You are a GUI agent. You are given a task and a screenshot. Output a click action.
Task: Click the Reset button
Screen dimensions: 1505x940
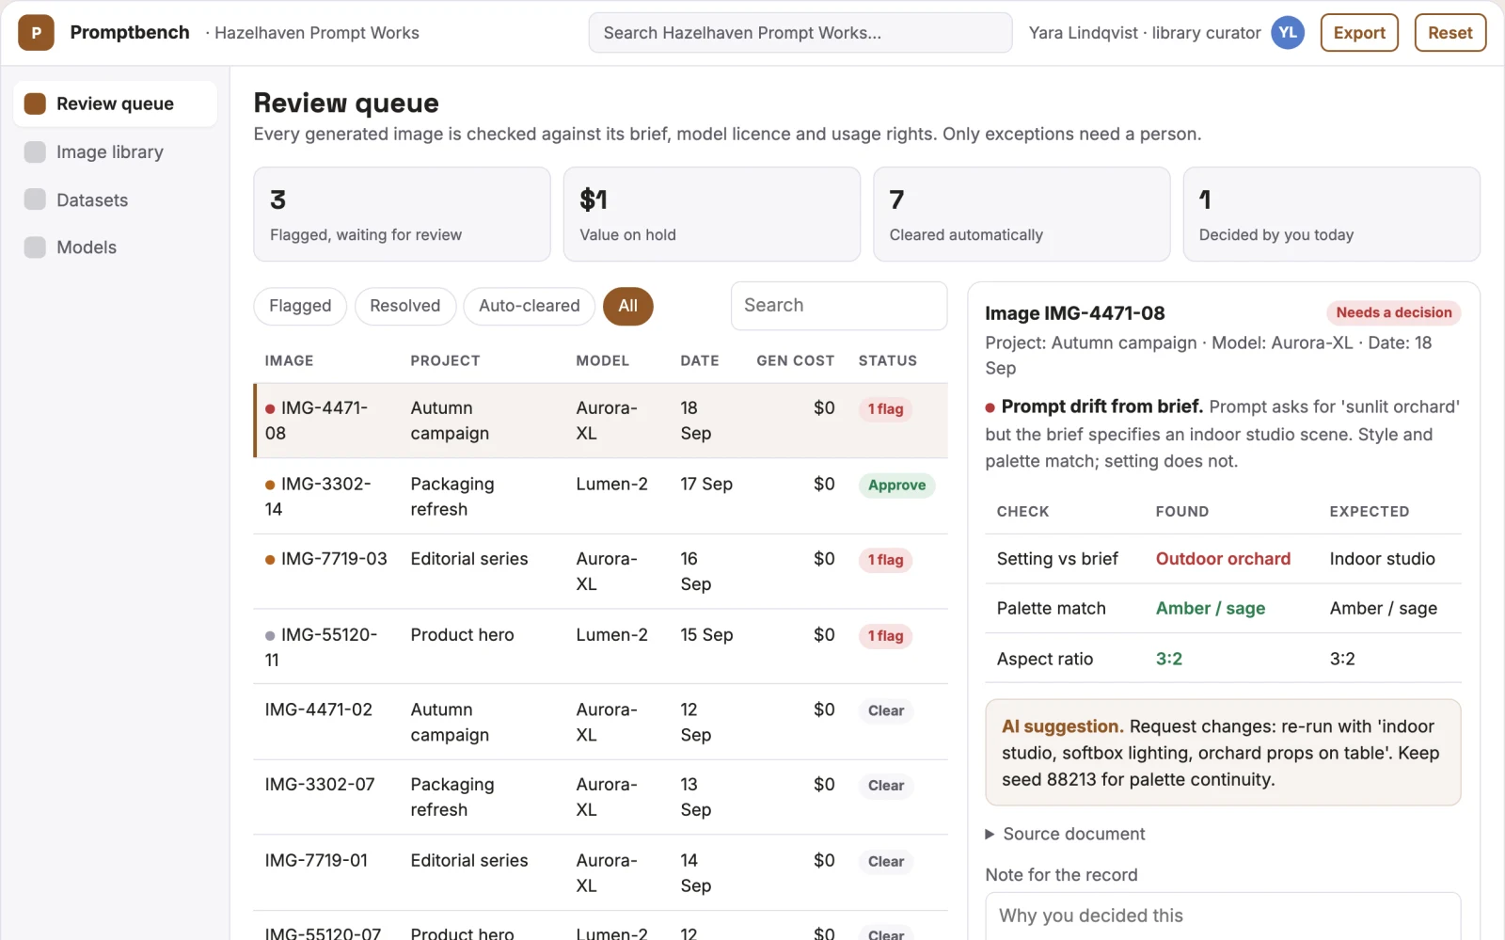pyautogui.click(x=1450, y=33)
